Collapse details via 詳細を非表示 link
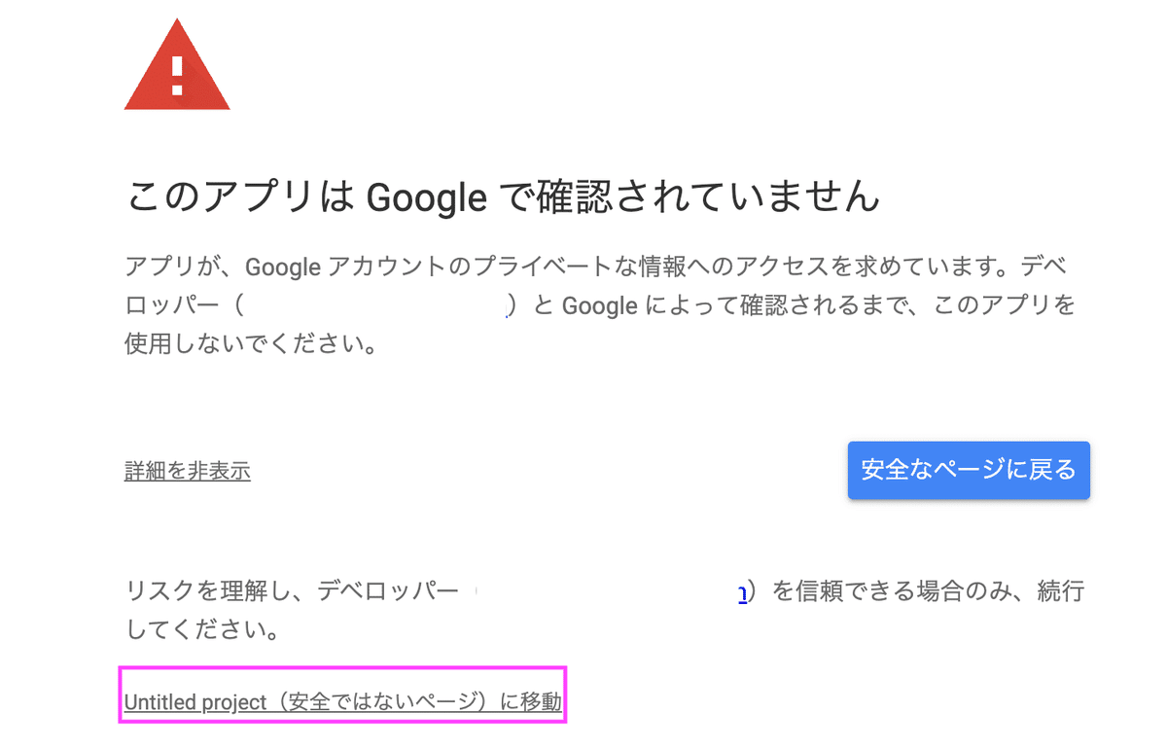The height and width of the screenshot is (749, 1167). (x=188, y=472)
